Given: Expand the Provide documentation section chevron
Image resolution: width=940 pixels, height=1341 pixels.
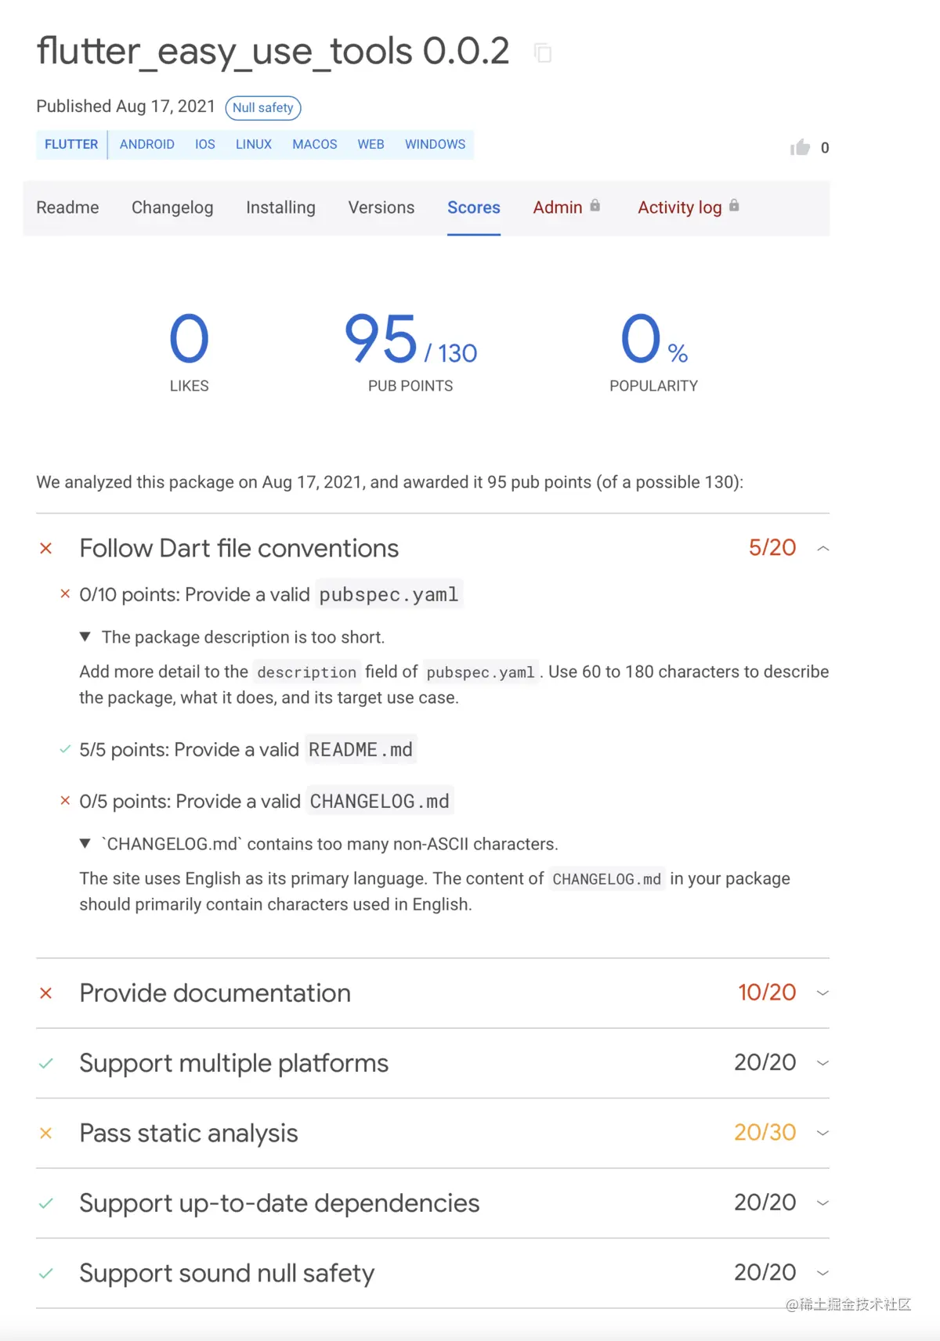Looking at the screenshot, I should click(822, 993).
